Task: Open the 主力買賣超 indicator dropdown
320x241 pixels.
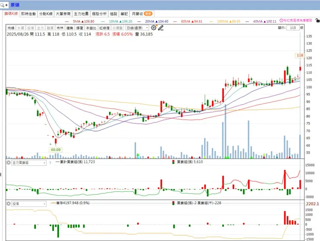Action: tap(29, 163)
